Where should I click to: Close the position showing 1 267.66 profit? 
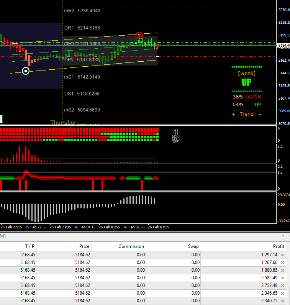pos(282,262)
